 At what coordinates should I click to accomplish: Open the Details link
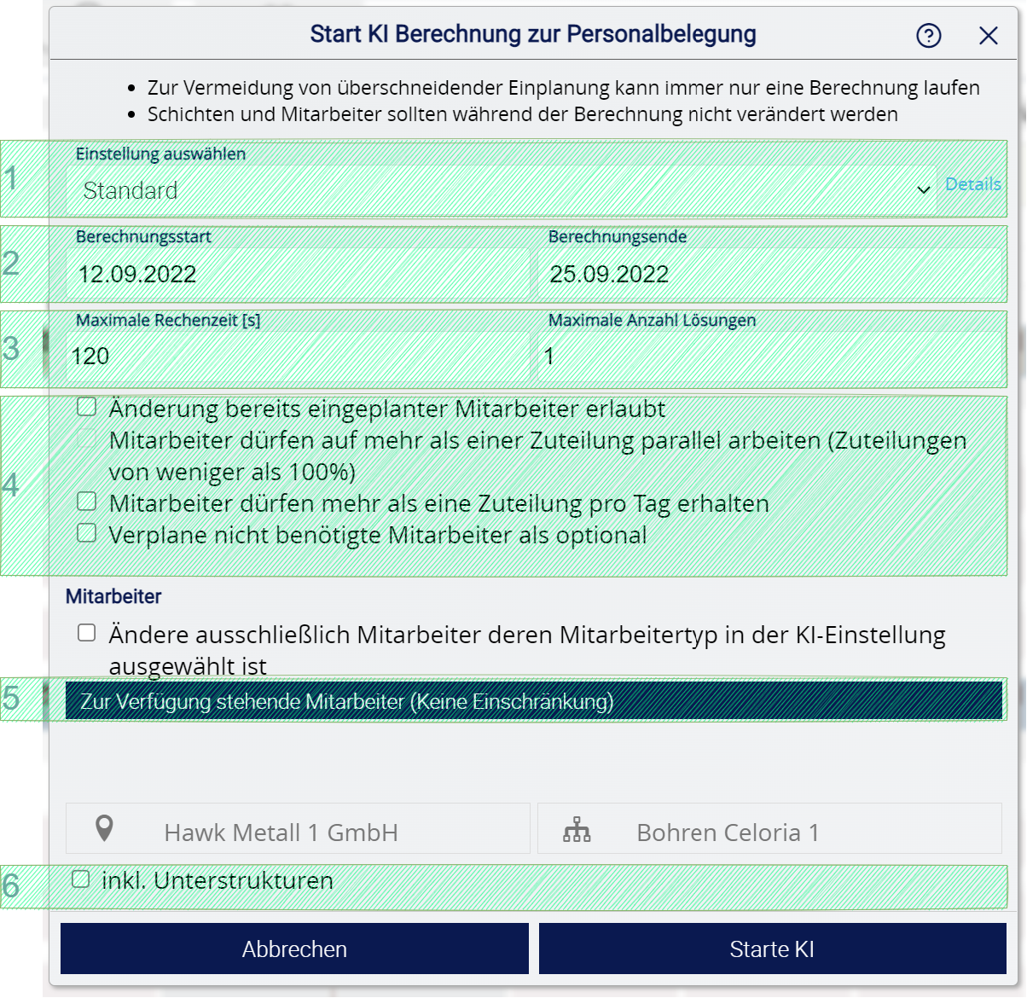[972, 184]
